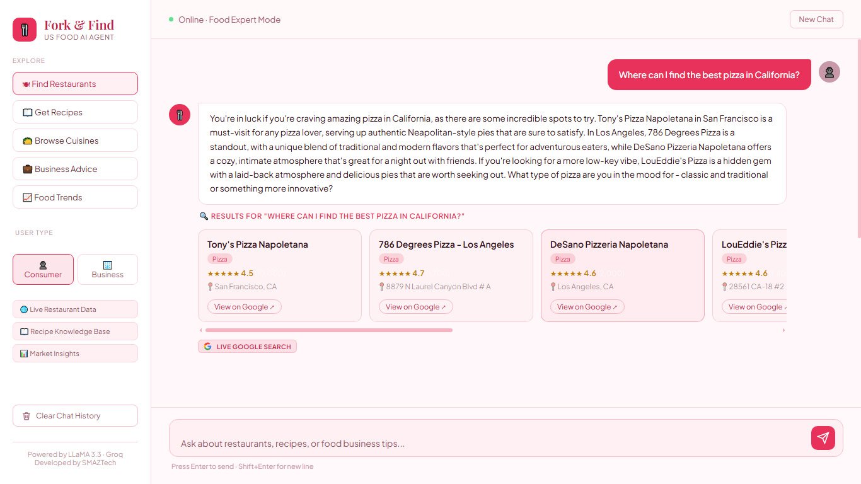Click the trash icon in Clear Chat History
Screen dimensions: 861x484
click(26, 416)
